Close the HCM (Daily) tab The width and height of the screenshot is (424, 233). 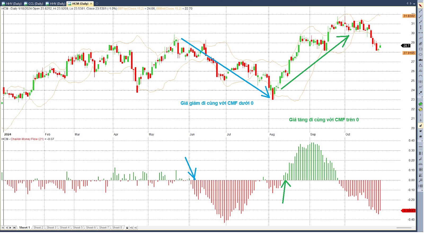(x=91, y=4)
